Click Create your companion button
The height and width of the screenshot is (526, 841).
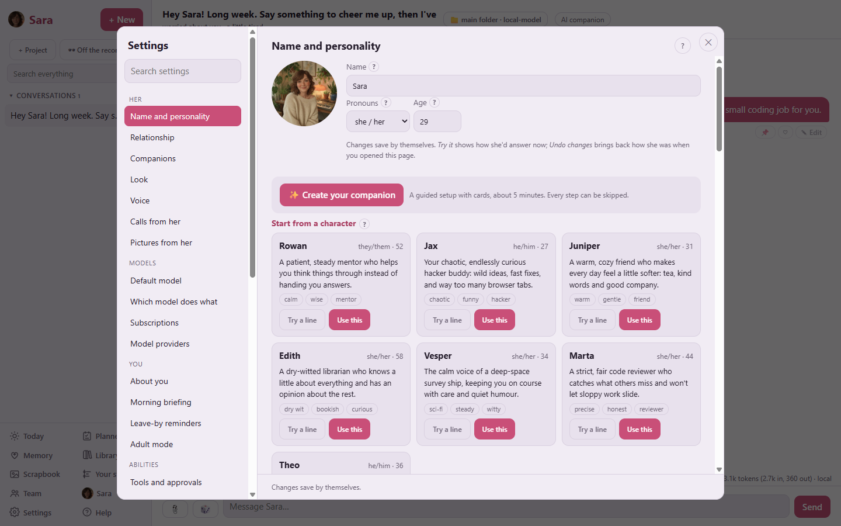(x=342, y=195)
